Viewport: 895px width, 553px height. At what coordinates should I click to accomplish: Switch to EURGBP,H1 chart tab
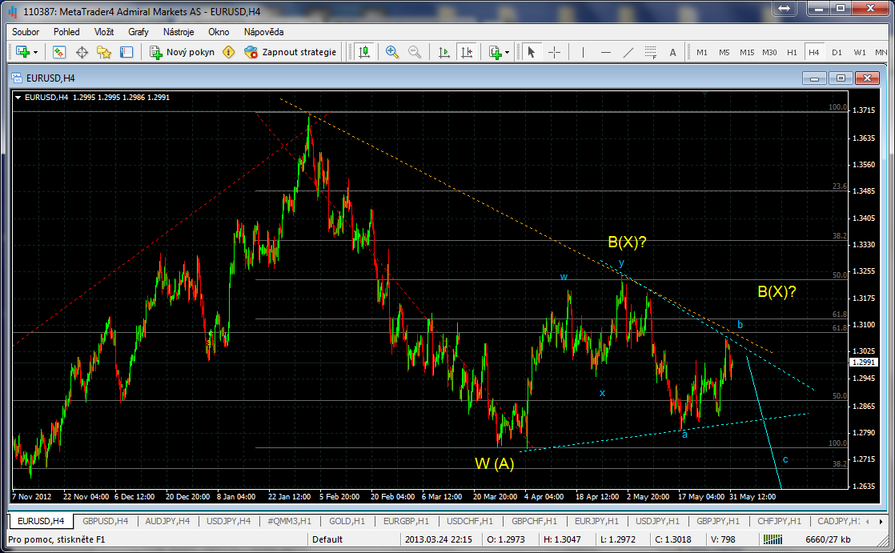point(406,521)
